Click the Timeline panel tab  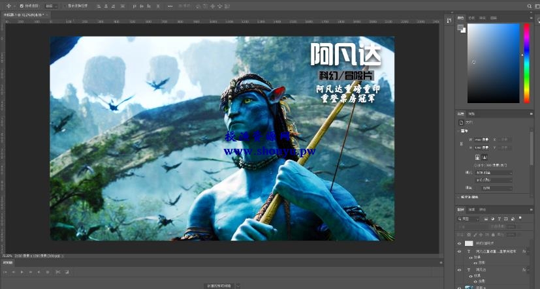[8, 262]
